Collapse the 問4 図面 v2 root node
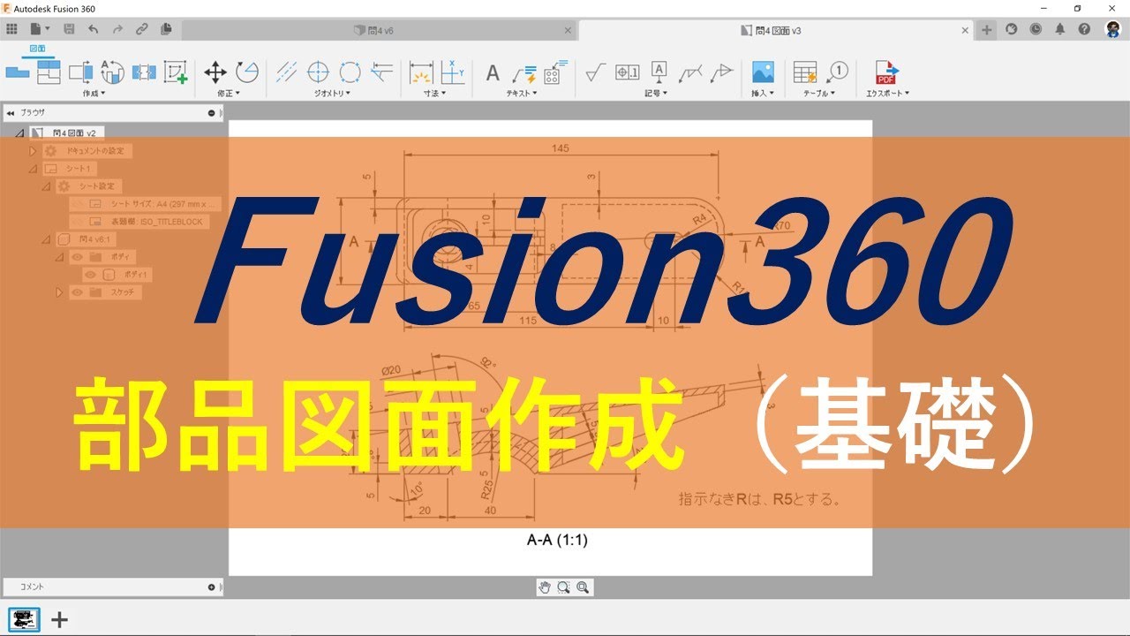 point(19,133)
